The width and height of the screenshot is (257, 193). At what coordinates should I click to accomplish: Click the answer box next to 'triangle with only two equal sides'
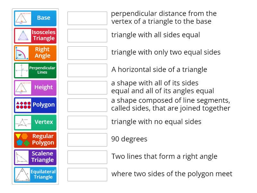coord(87,53)
